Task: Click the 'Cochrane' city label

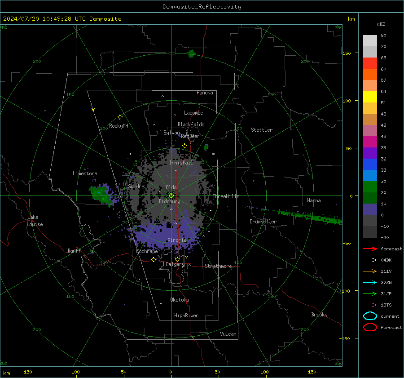Action: click(x=147, y=251)
